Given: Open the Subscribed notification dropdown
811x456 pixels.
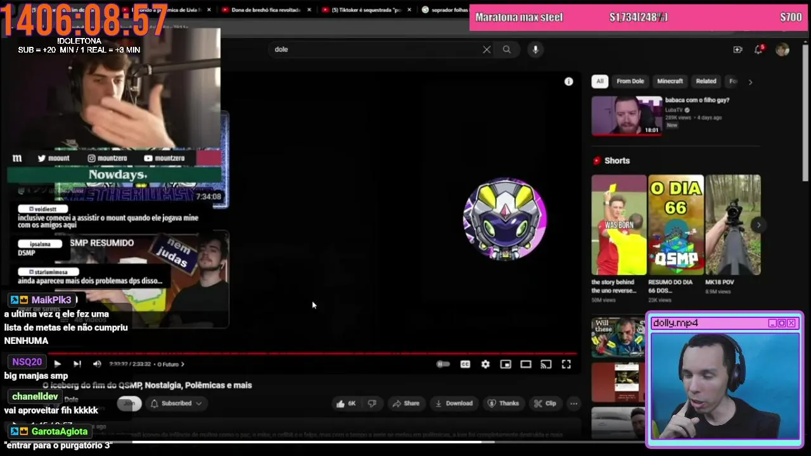Looking at the screenshot, I should (x=176, y=403).
